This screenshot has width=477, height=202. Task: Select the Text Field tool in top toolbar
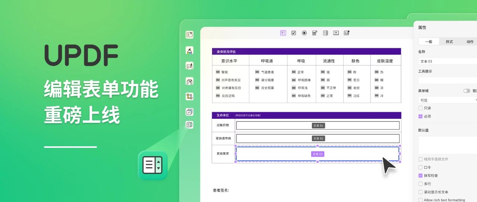pyautogui.click(x=283, y=33)
